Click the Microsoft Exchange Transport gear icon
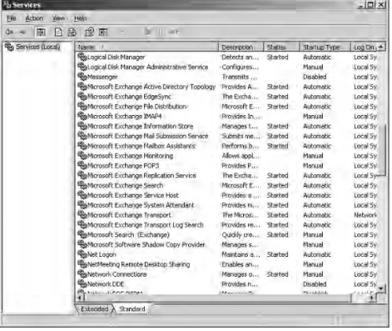 (x=82, y=215)
